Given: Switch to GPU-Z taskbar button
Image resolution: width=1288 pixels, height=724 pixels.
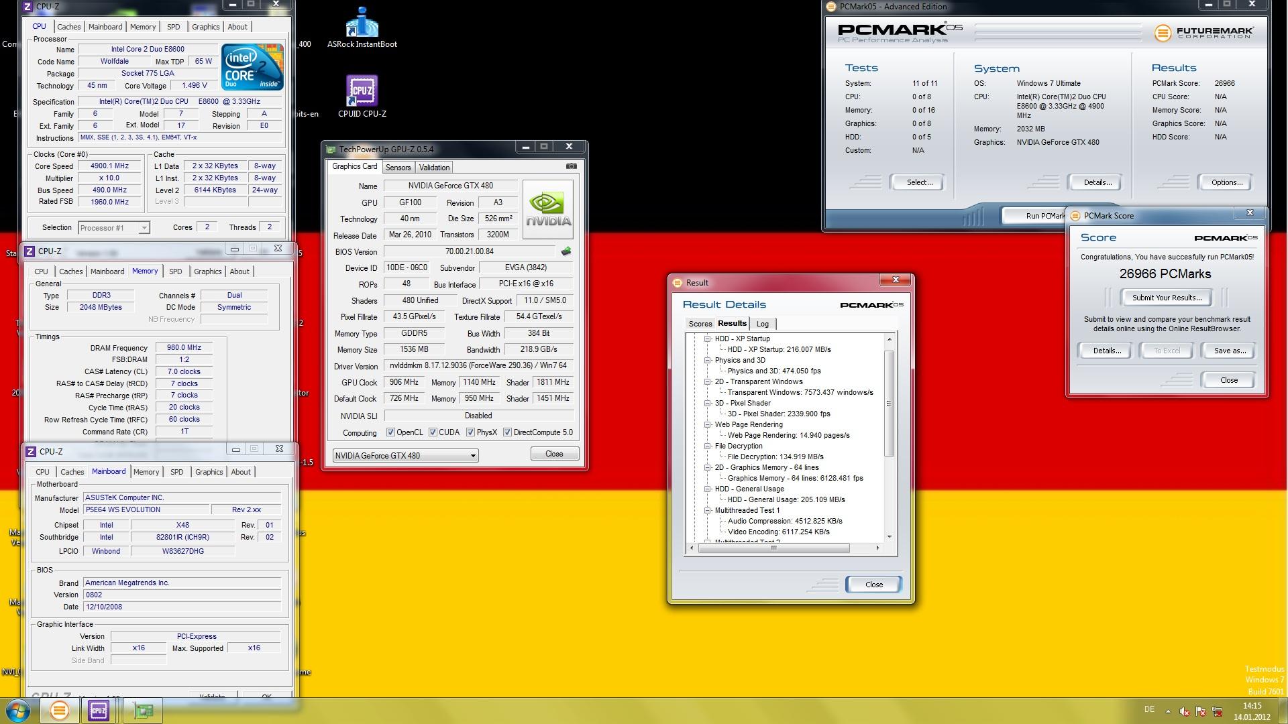Looking at the screenshot, I should [143, 711].
